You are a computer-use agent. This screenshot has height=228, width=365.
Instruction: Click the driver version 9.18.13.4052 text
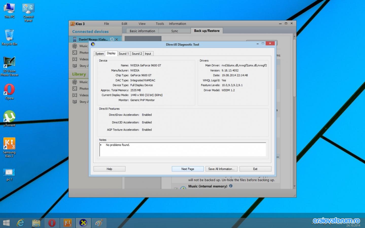(x=230, y=71)
